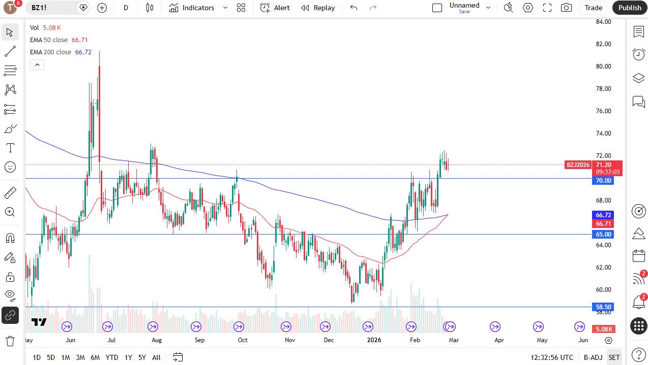Toggle stay in drawing mode pencil-lock
648x365 pixels.
click(x=10, y=257)
